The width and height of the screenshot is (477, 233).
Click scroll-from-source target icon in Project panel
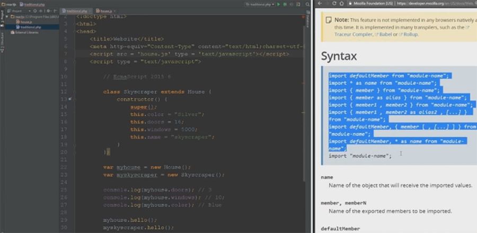pos(34,11)
